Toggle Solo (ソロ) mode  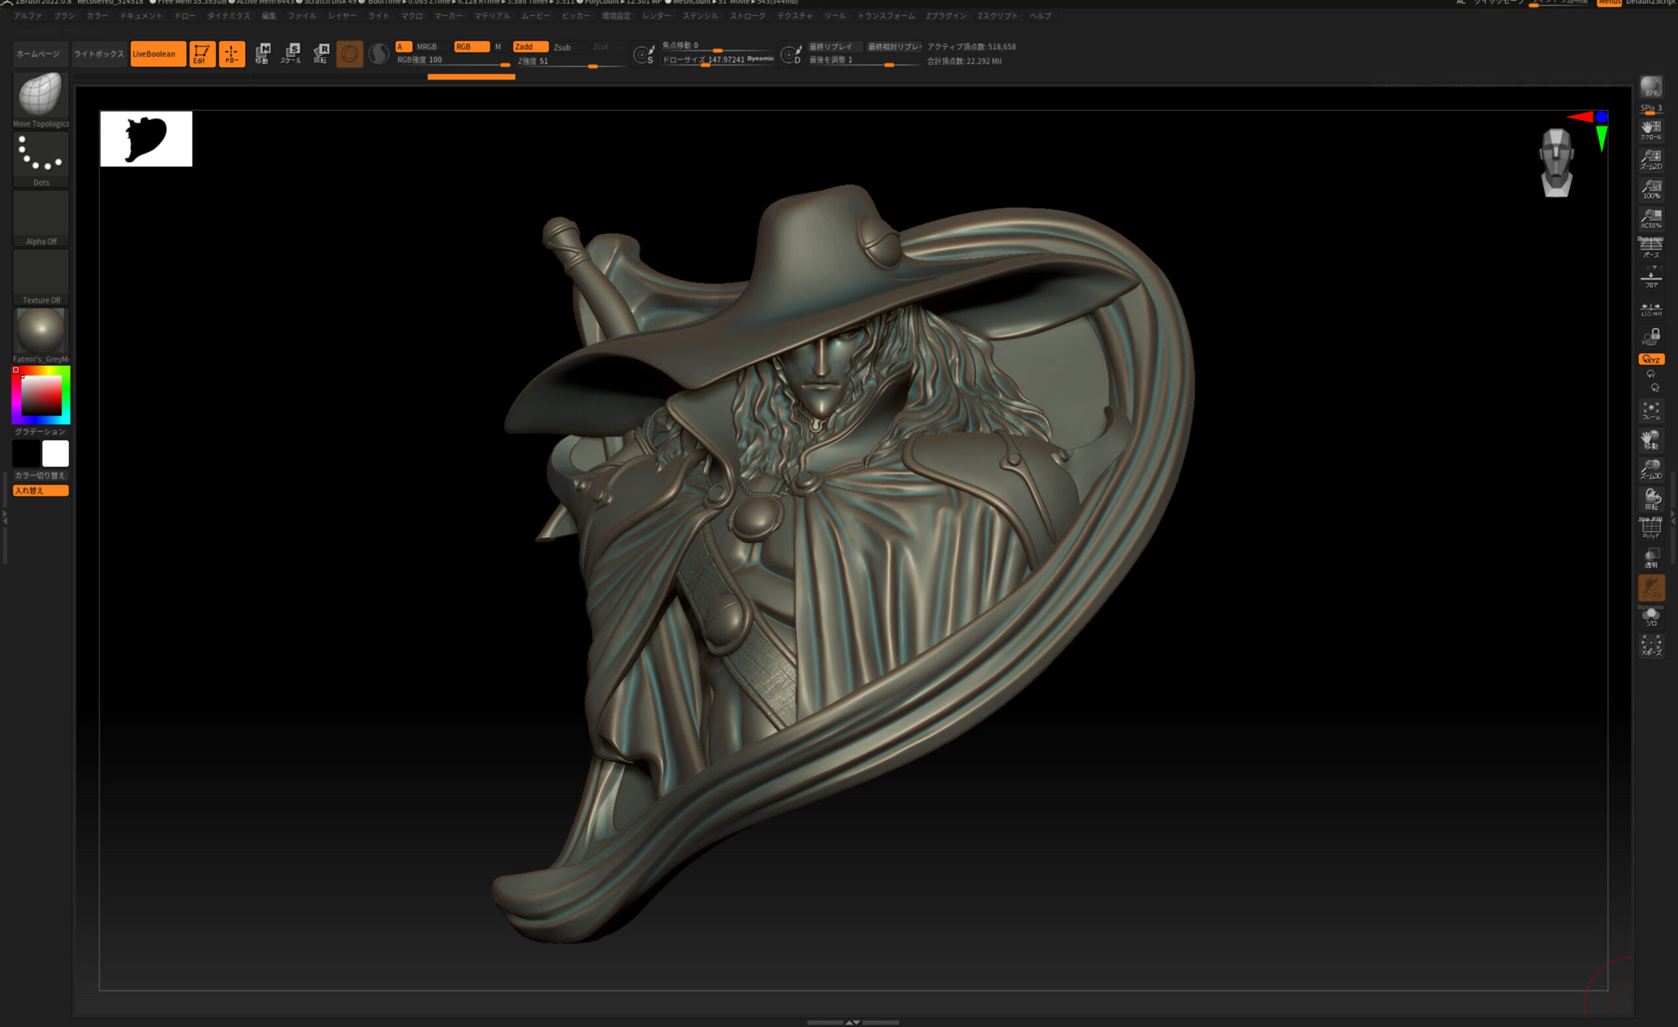[1650, 616]
